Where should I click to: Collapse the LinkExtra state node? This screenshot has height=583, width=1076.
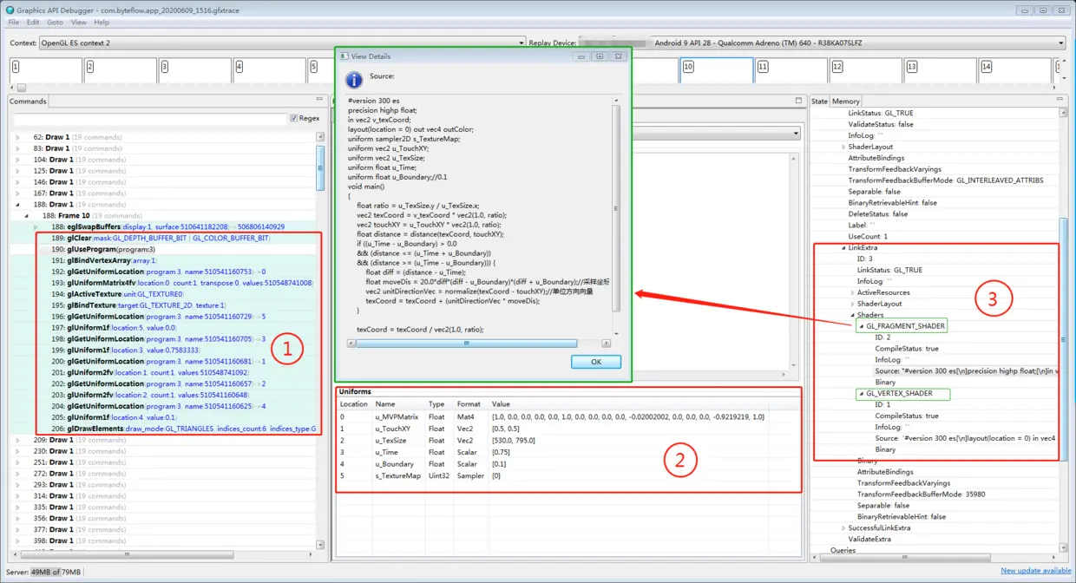tap(843, 247)
